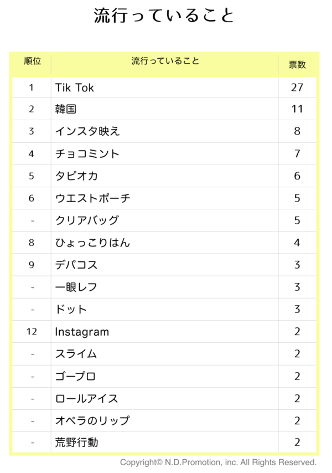This screenshot has height=473, width=332.
Task: Select the 荒野行動 cell
Action: [x=76, y=443]
